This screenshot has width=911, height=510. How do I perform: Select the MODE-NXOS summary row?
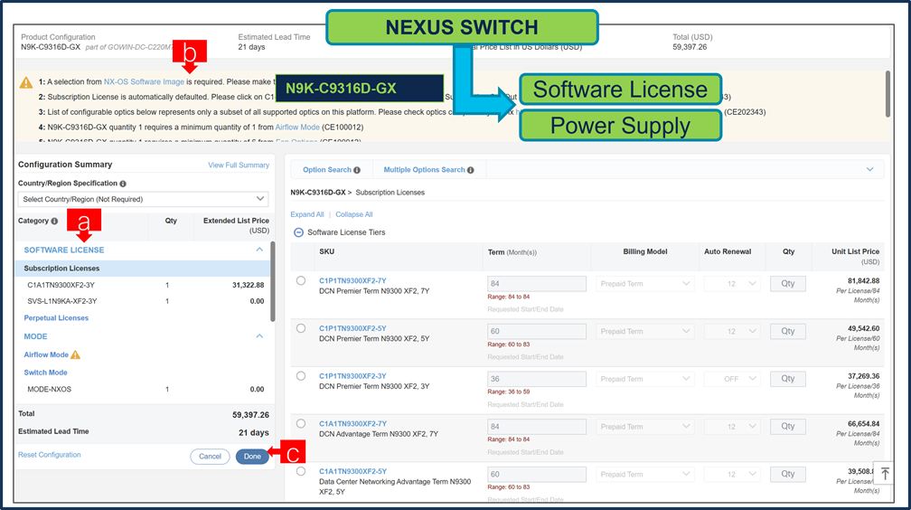tap(144, 390)
